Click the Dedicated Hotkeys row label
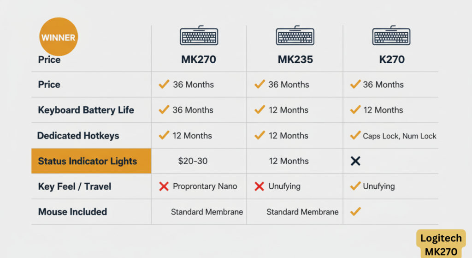Image resolution: width=472 pixels, height=258 pixels. (78, 136)
